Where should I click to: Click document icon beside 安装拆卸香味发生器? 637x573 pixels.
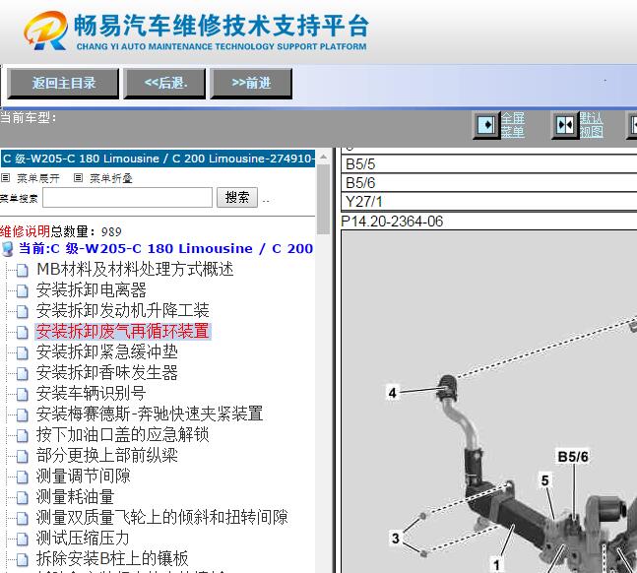coord(23,373)
